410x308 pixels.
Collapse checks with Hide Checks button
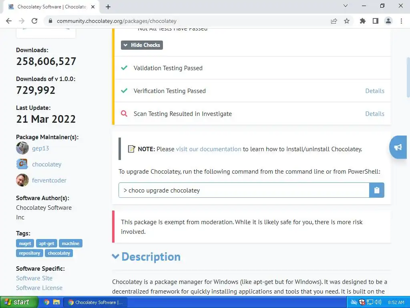(142, 45)
